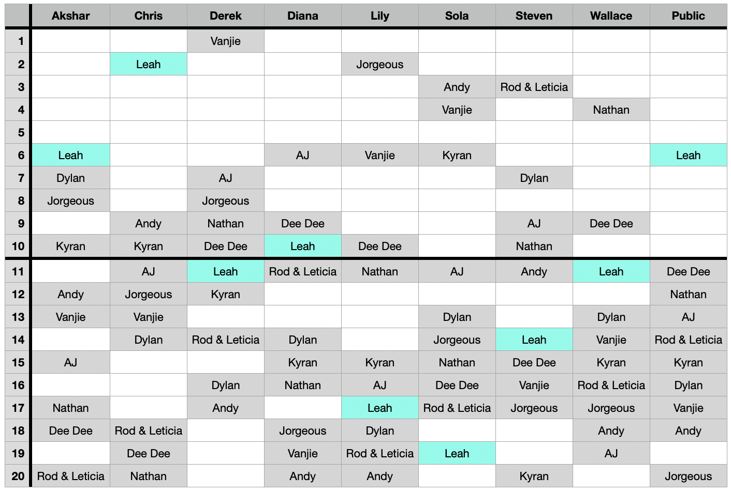Click the teal Leah cell in Diana column
The height and width of the screenshot is (493, 731).
pos(303,246)
